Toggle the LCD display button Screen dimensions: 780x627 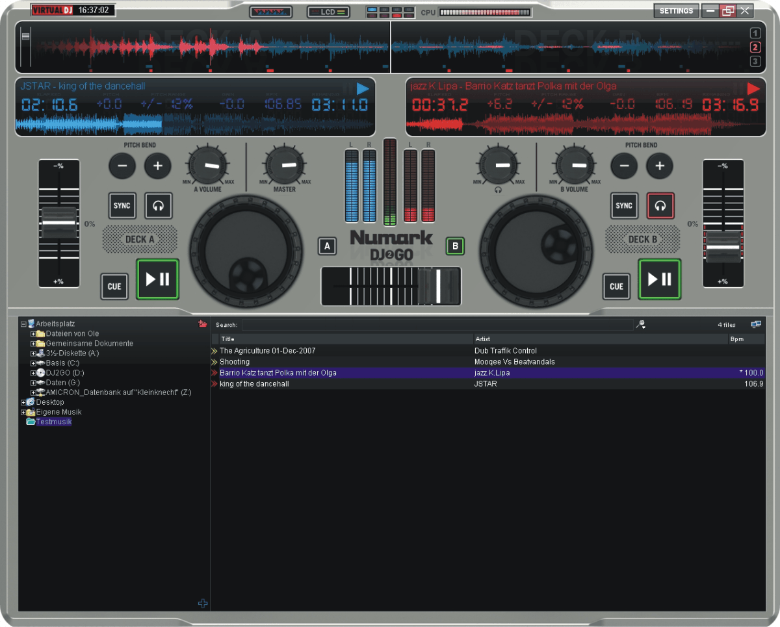(x=328, y=12)
